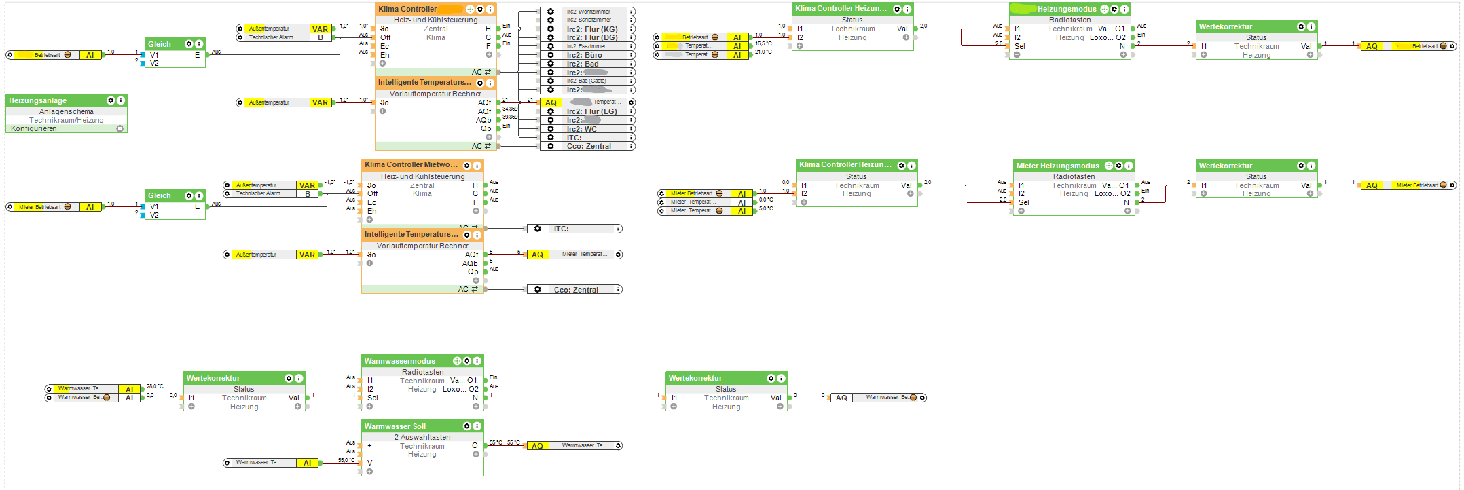Click the visualization crosshair icon on Warmwassermodus block
This screenshot has height=490, width=1464.
[x=457, y=361]
